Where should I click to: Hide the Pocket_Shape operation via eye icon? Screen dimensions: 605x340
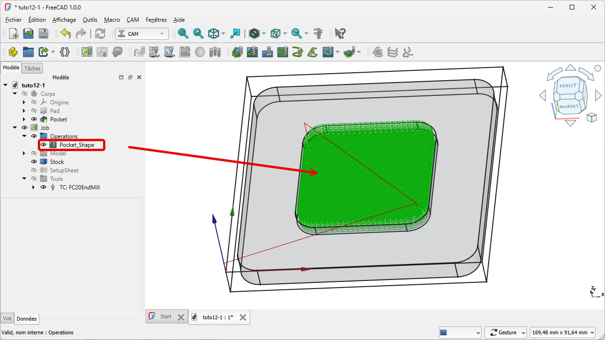coord(43,145)
